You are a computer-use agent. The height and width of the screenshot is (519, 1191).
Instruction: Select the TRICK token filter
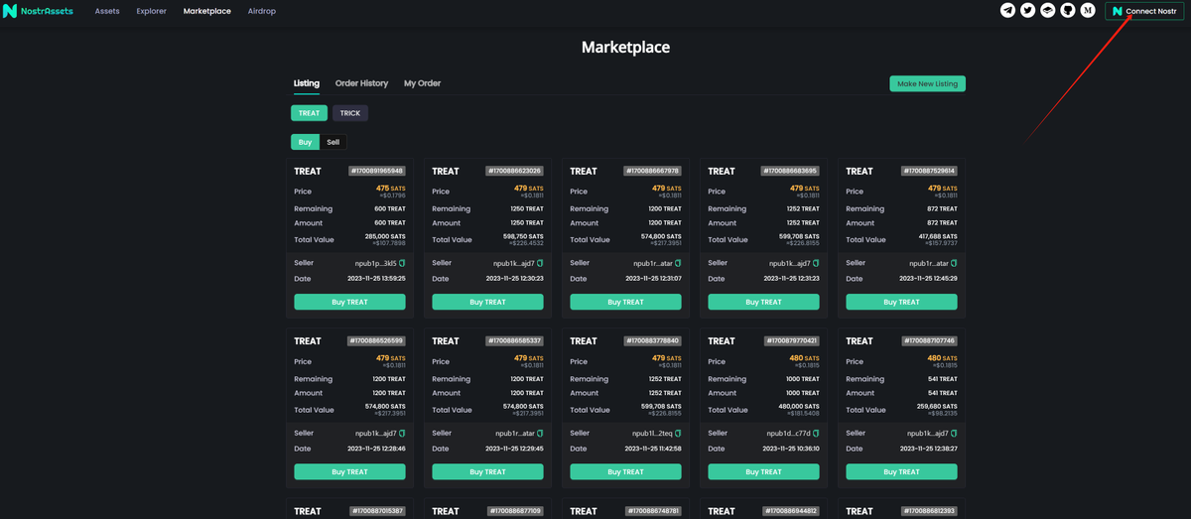tap(350, 113)
